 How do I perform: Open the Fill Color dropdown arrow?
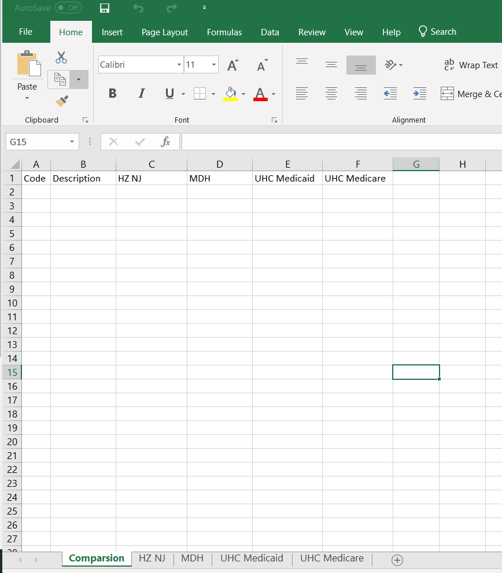click(x=243, y=94)
